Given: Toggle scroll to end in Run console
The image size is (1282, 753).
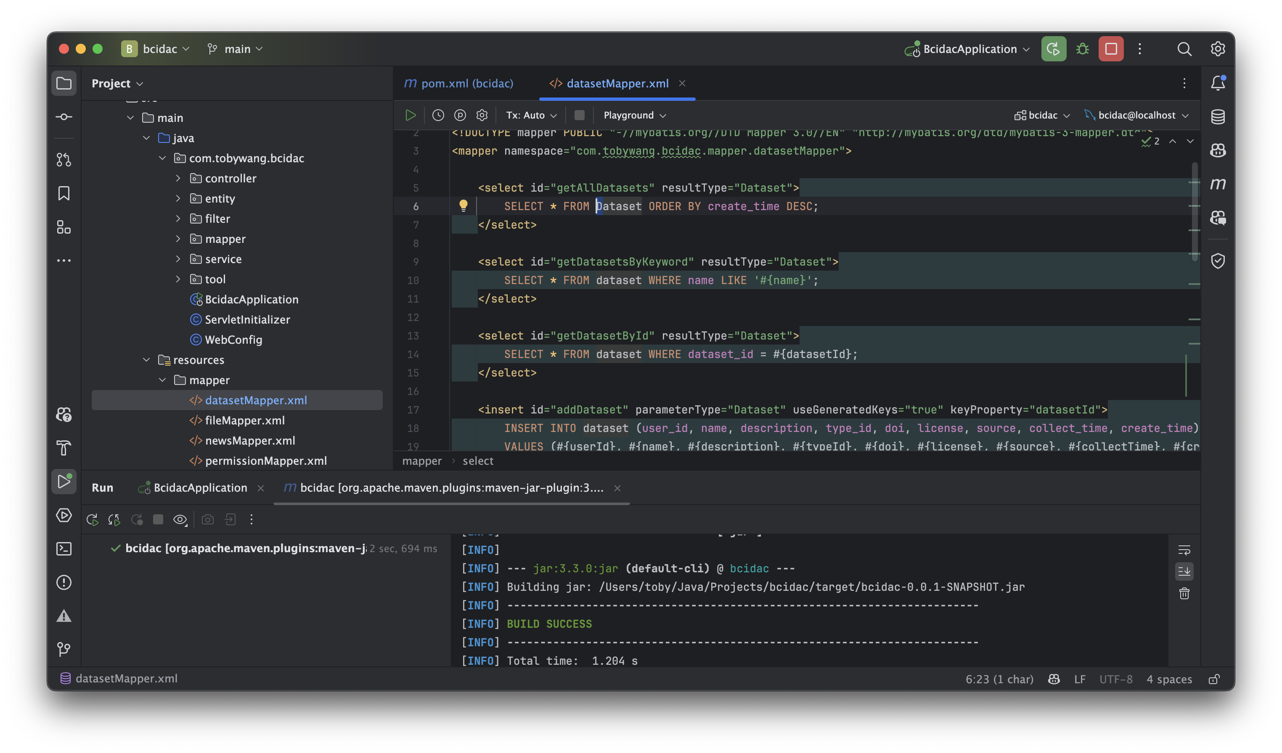Looking at the screenshot, I should (x=1184, y=571).
